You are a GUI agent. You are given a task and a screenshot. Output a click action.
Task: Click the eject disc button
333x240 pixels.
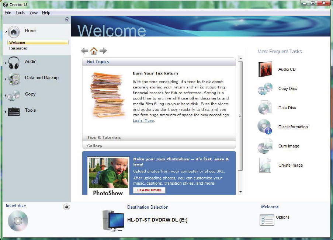(x=66, y=207)
